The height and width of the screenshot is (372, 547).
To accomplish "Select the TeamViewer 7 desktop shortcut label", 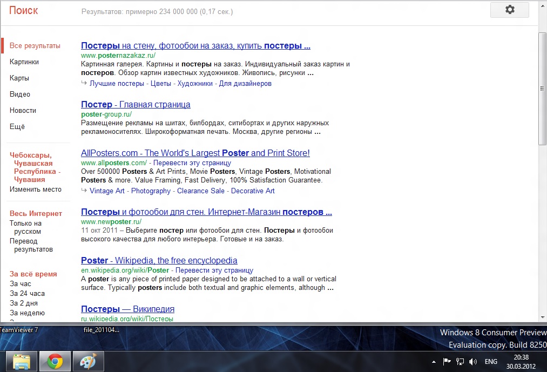I will 19,330.
